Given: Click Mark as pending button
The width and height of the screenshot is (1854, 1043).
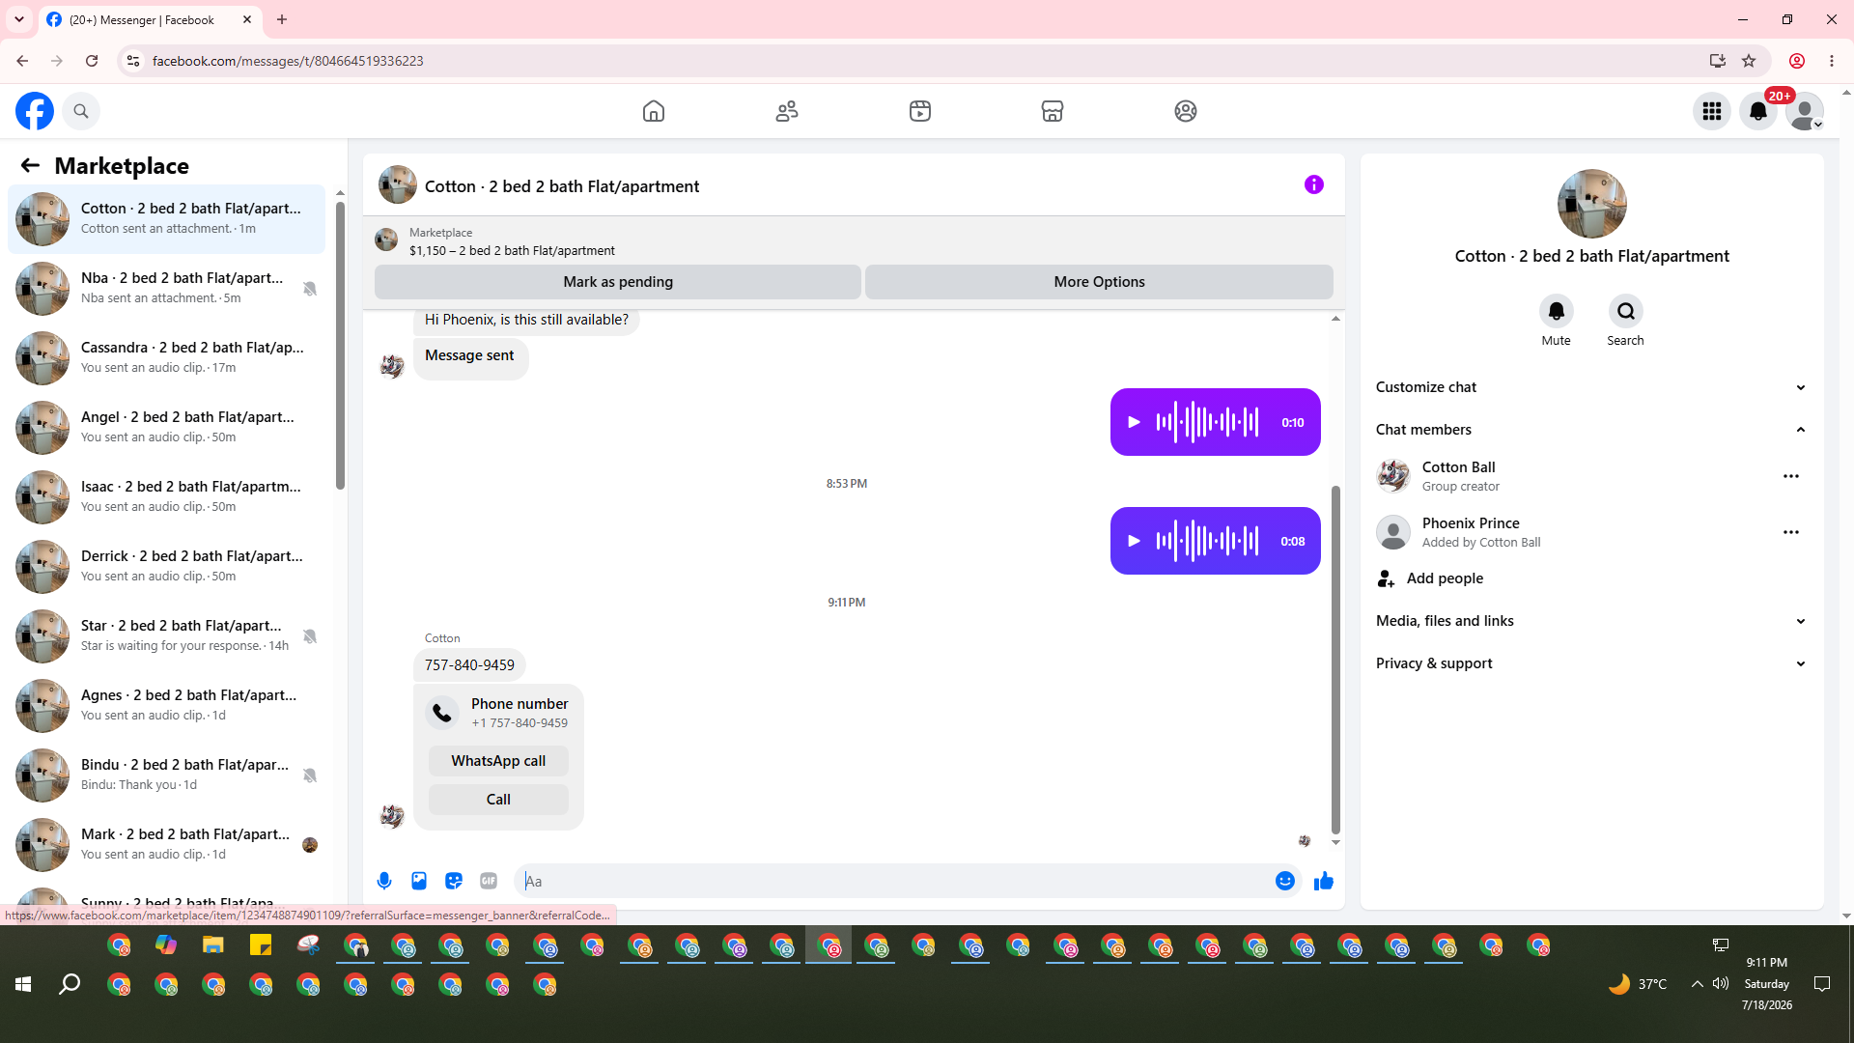Looking at the screenshot, I should coord(618,282).
